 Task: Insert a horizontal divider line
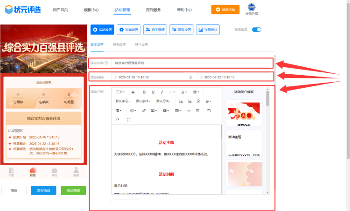click(197, 111)
